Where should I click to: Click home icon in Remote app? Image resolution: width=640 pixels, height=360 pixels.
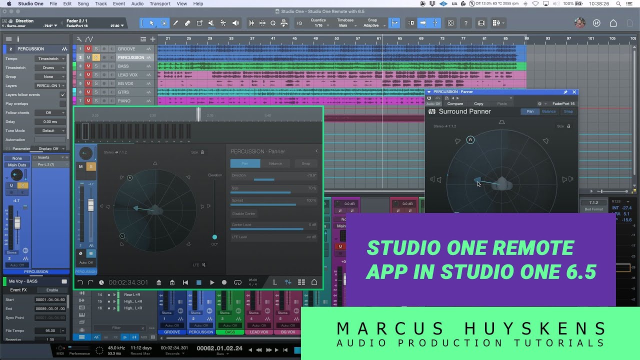(x=314, y=282)
